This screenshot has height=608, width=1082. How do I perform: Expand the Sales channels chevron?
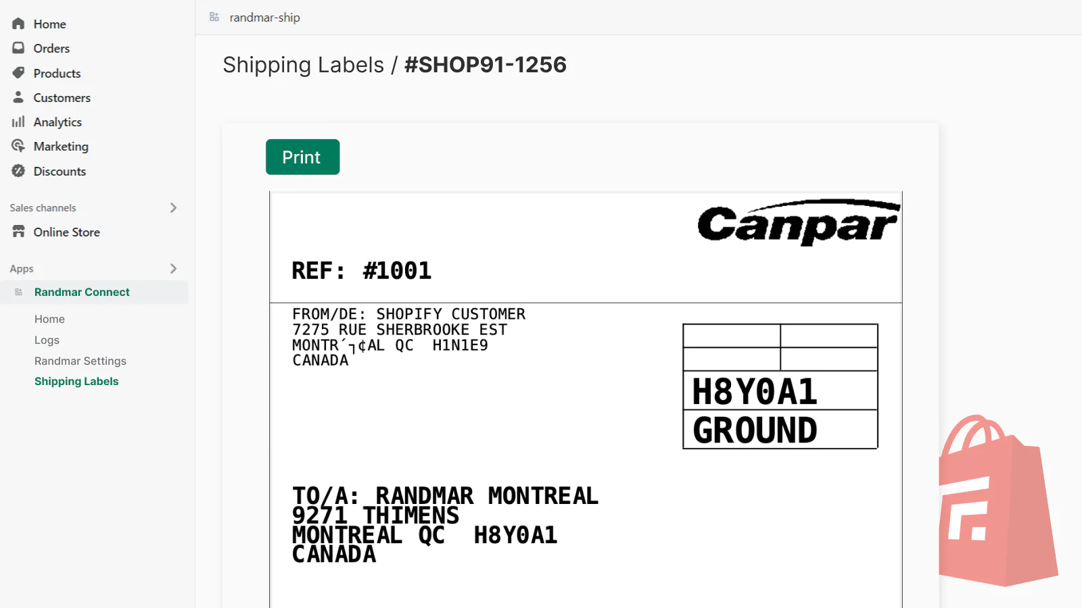click(x=173, y=207)
